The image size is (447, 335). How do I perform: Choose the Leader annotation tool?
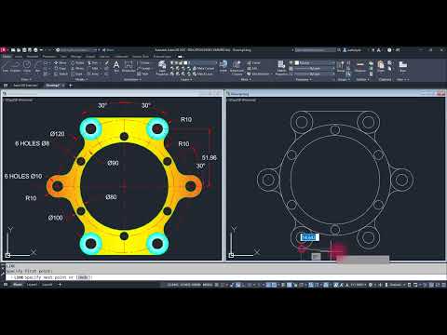[x=144, y=68]
